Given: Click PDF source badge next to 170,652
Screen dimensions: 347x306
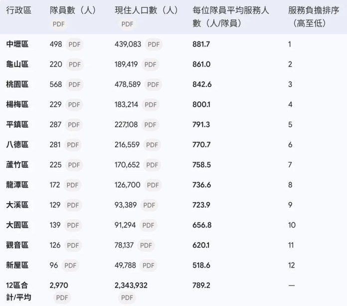Looking at the screenshot, I should [152, 165].
